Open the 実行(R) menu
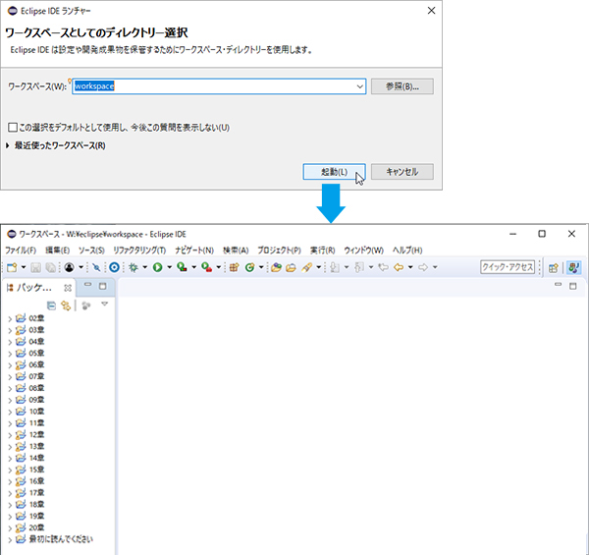This screenshot has height=555, width=589. coord(322,250)
